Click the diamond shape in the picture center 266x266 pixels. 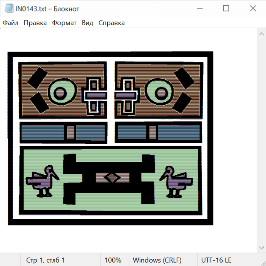click(x=112, y=178)
